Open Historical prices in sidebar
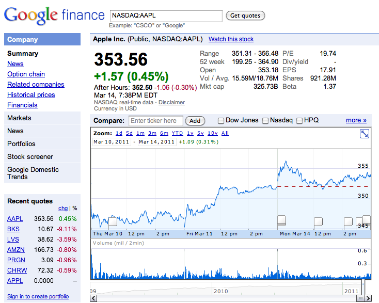 point(31,95)
